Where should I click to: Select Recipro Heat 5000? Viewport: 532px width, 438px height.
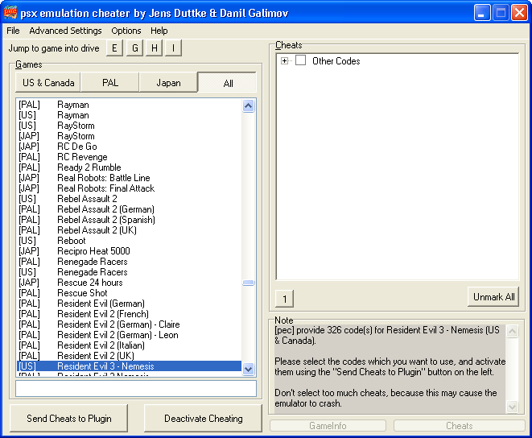coord(130,251)
